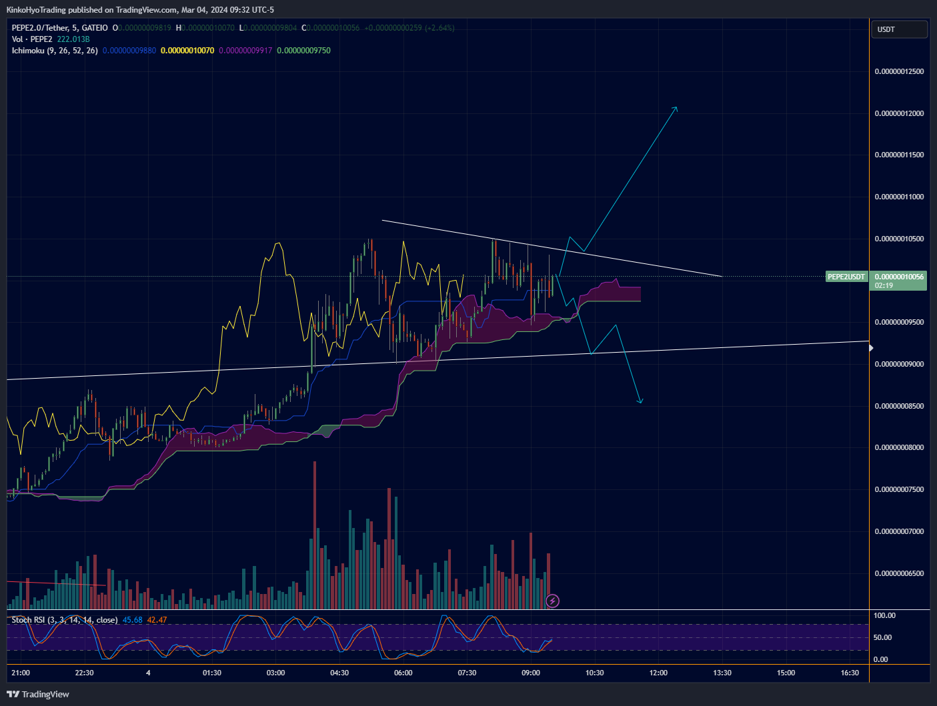Click Stoch RSI scale label 0.00
This screenshot has width=937, height=706.
[880, 659]
